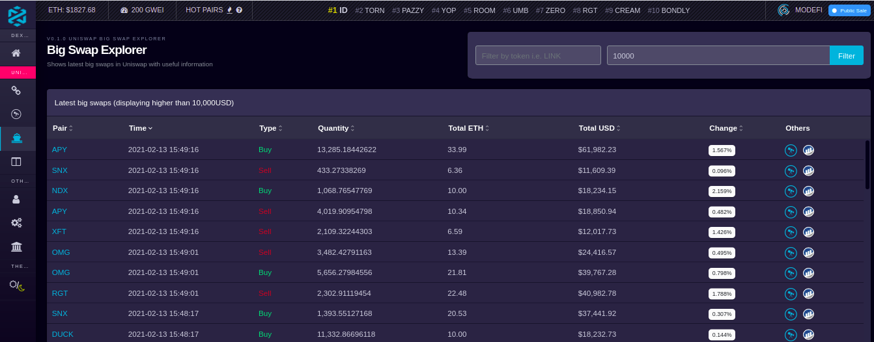Sort swaps by the Change column
The height and width of the screenshot is (342, 874).
pyautogui.click(x=726, y=128)
